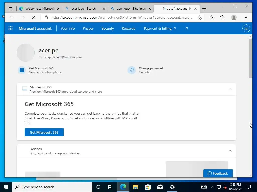257x192 pixels.
Task: Click the profile picture placeholder
Action: [26, 53]
